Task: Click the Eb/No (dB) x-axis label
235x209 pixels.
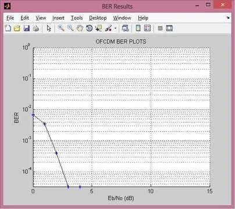Action: click(121, 198)
